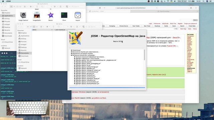Click the Forgot your password link

point(191,24)
